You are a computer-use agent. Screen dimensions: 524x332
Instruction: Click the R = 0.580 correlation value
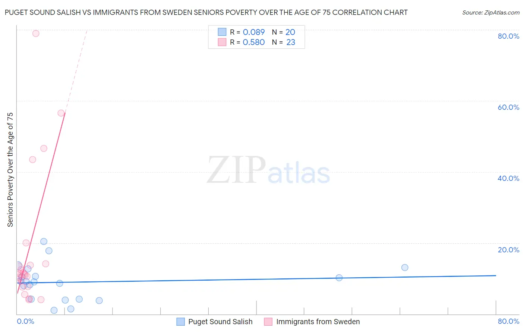[247, 42]
